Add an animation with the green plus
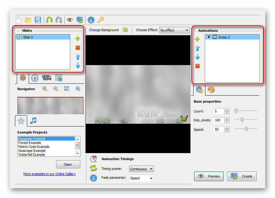 tap(197, 39)
